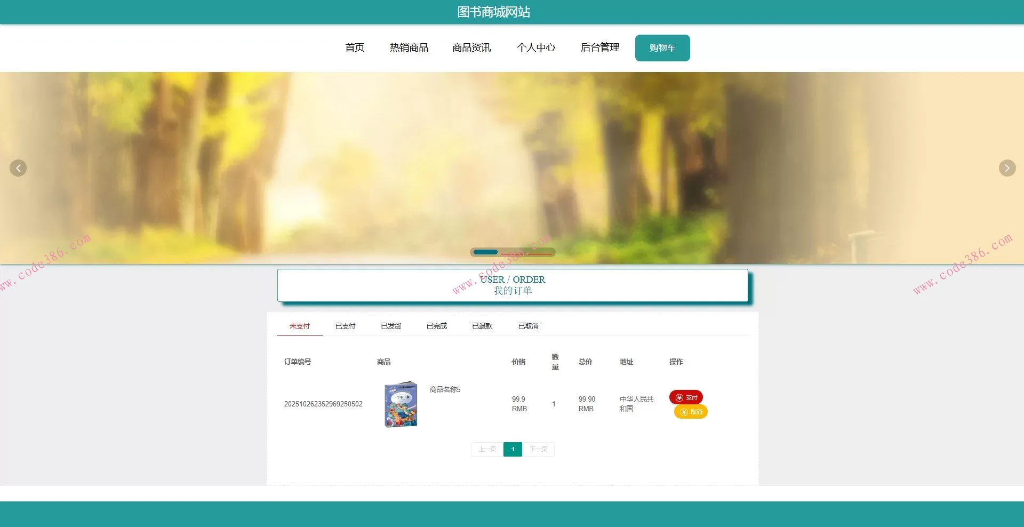Click the 购物车 button
This screenshot has height=527, width=1024.
coord(662,47)
